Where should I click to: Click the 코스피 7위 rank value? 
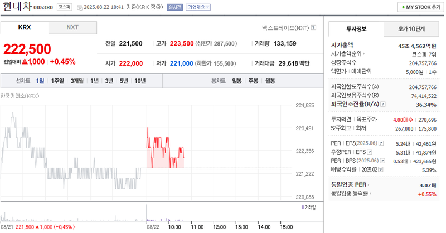pos(424,54)
